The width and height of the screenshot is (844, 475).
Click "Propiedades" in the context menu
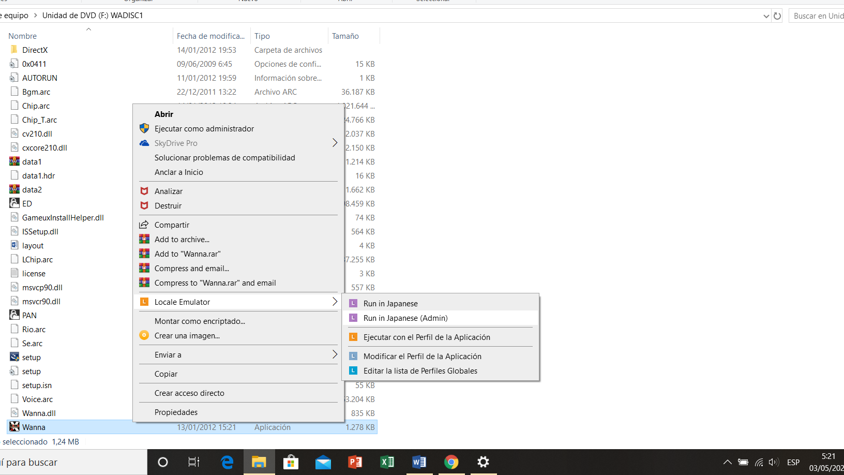(176, 412)
